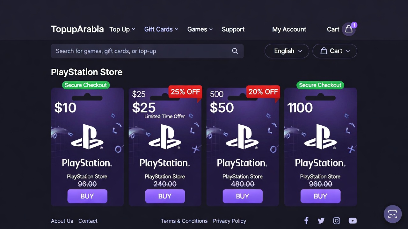Open the YouTube channel icon
The width and height of the screenshot is (408, 229).
(353, 221)
